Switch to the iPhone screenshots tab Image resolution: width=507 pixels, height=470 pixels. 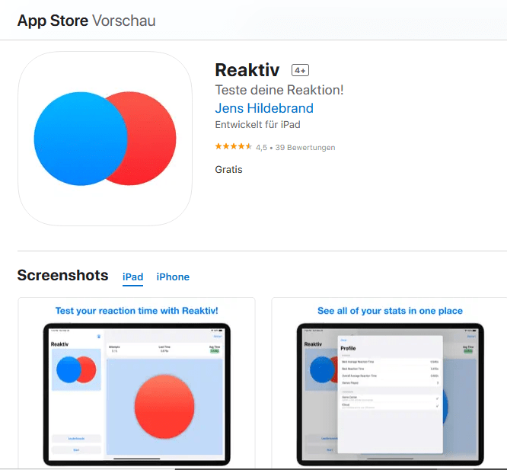point(173,277)
